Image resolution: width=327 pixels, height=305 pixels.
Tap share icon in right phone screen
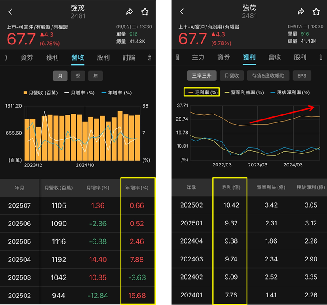(301, 11)
